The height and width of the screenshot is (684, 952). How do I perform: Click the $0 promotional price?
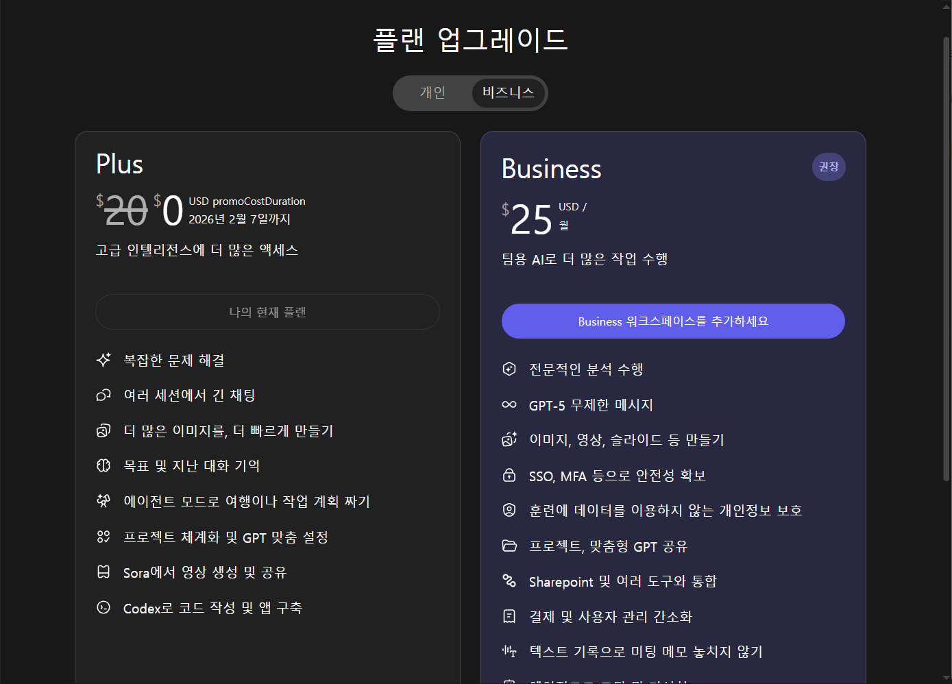(169, 210)
